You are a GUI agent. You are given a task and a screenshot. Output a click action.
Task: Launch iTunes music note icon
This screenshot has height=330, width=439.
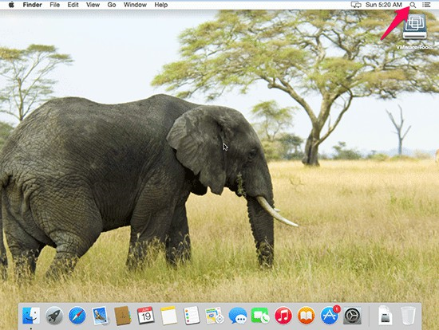(x=283, y=316)
